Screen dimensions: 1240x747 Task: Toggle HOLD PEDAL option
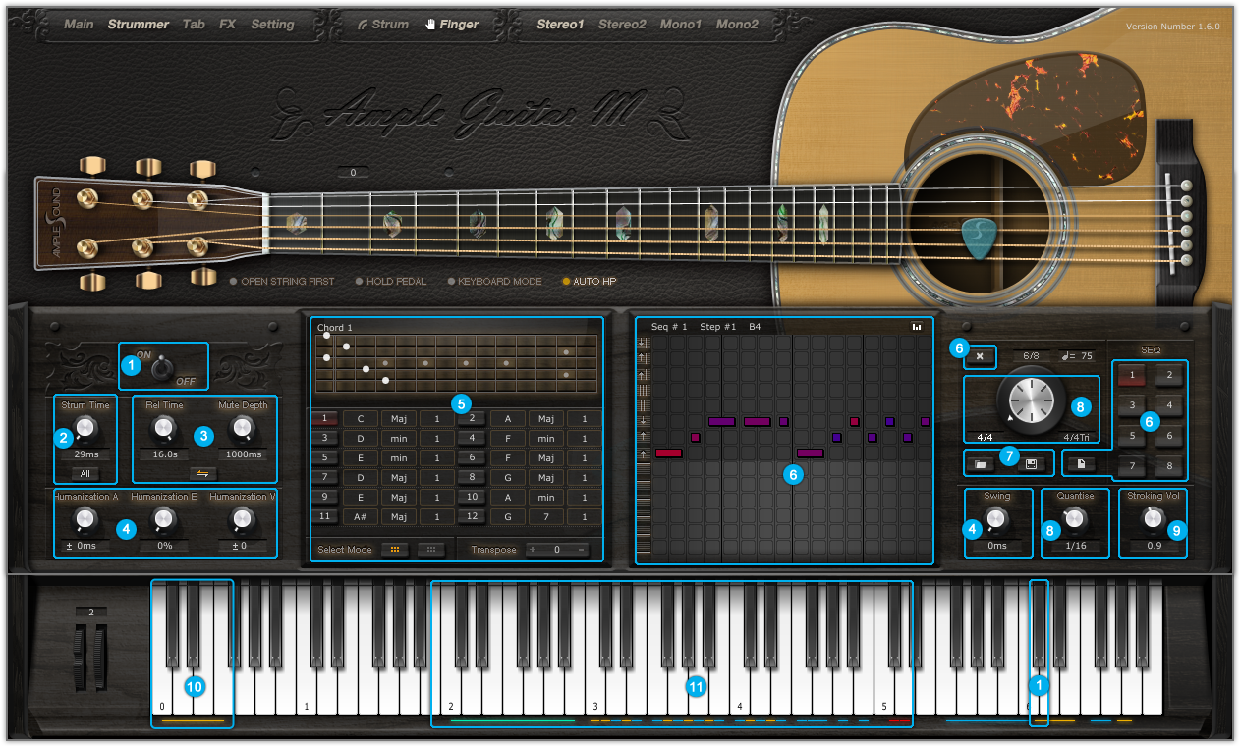391,281
